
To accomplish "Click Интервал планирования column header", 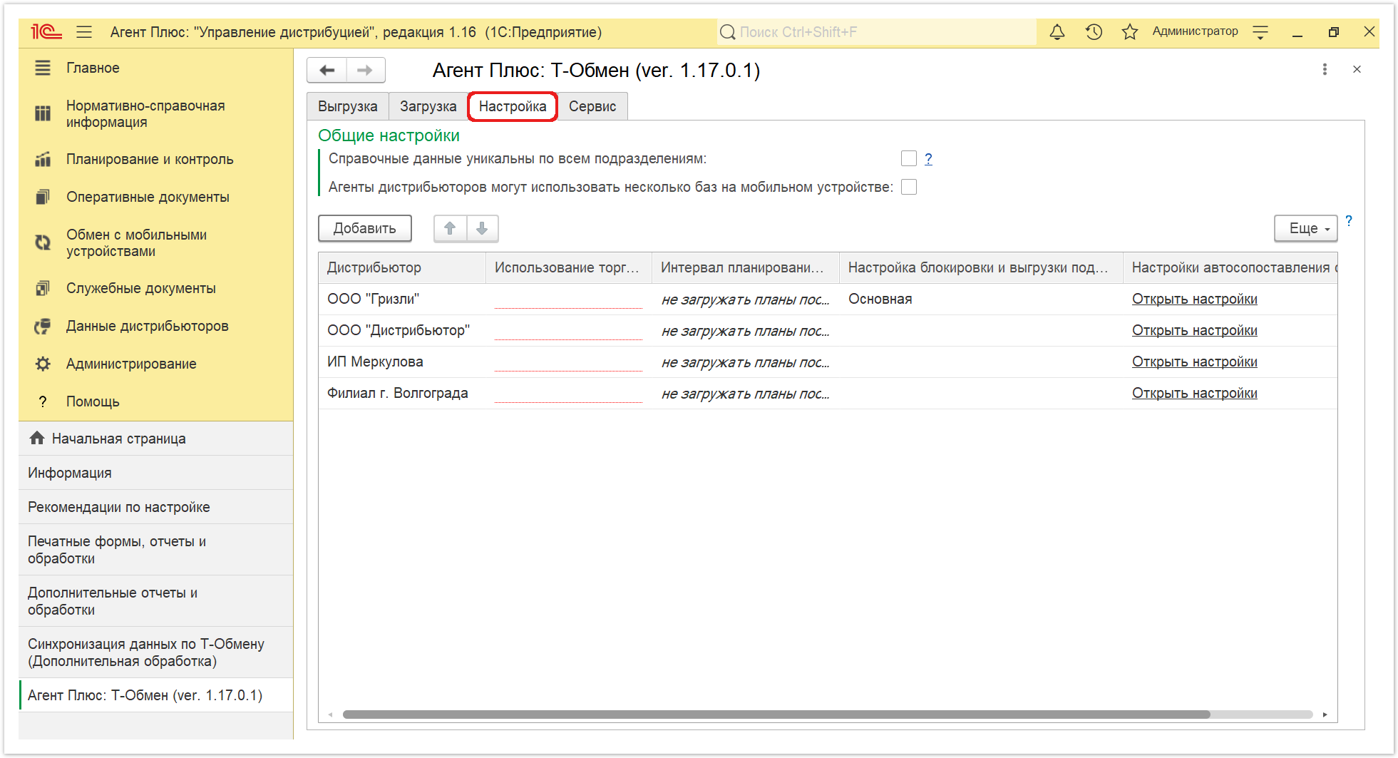I will click(x=745, y=267).
